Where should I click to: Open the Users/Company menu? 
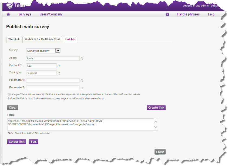pos(51,14)
